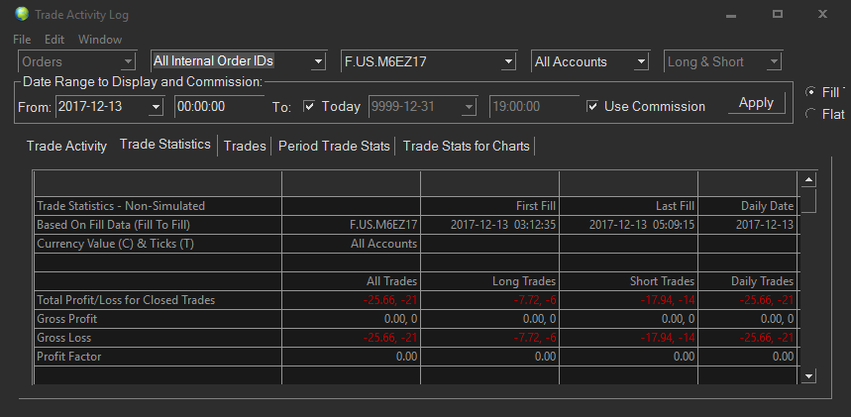Image resolution: width=851 pixels, height=417 pixels.
Task: Maximize the Trade Activity Log window
Action: click(778, 15)
